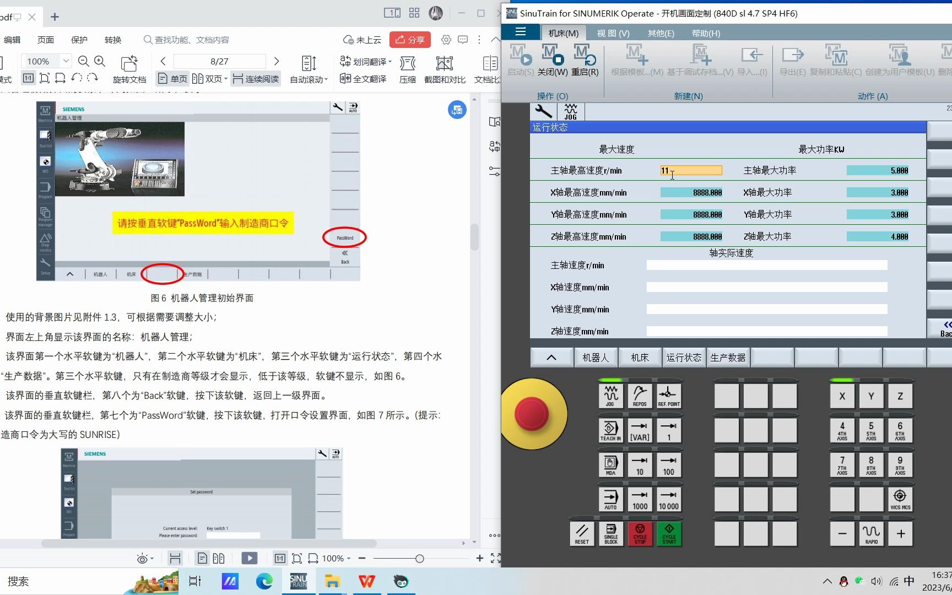
Task: Click the 主轴最高速度 input field
Action: pos(691,171)
